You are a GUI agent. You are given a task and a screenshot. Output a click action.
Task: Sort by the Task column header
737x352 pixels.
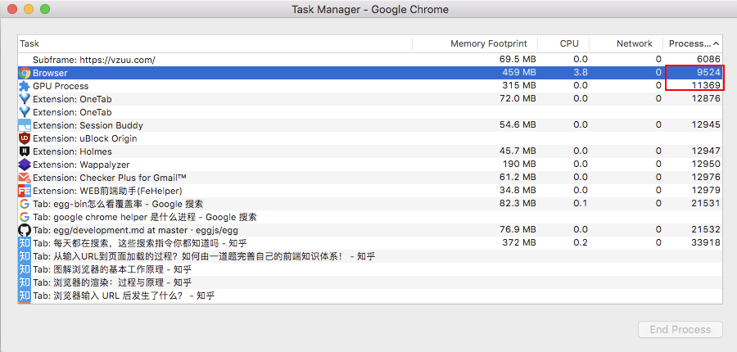[x=215, y=43]
